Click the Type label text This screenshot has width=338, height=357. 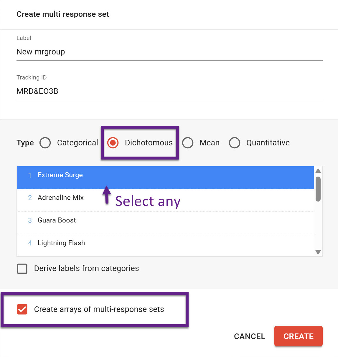[x=25, y=143]
